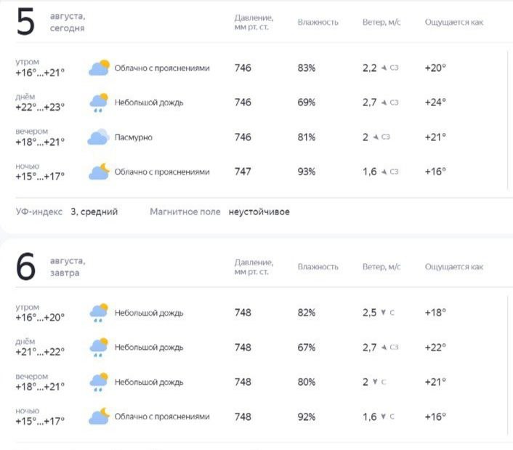Click tomorrow's morning north wind arrow
Image resolution: width=513 pixels, height=450 pixels.
point(383,313)
